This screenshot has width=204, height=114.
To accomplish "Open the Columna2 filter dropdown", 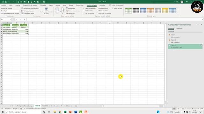I will coord(19,25).
